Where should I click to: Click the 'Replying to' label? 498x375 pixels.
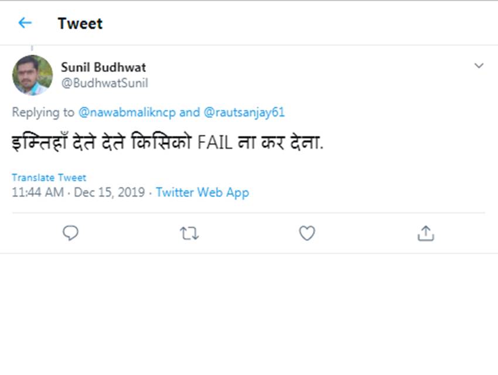point(43,112)
